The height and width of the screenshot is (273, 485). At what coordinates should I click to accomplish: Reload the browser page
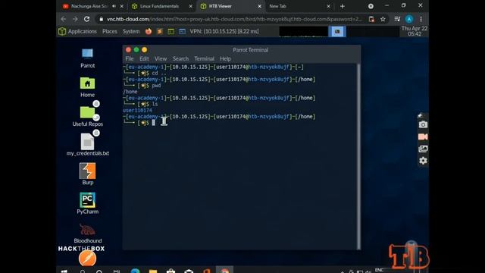coord(87,19)
